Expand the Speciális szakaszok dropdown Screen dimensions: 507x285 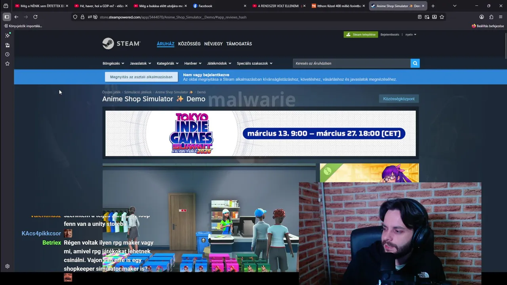coord(255,63)
